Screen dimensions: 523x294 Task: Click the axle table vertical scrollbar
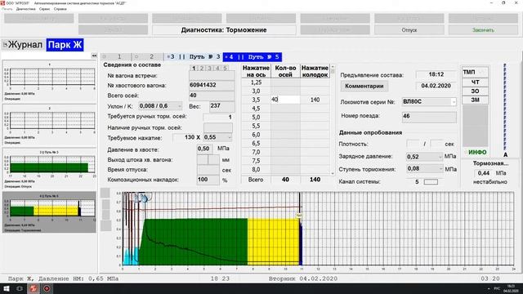point(333,119)
